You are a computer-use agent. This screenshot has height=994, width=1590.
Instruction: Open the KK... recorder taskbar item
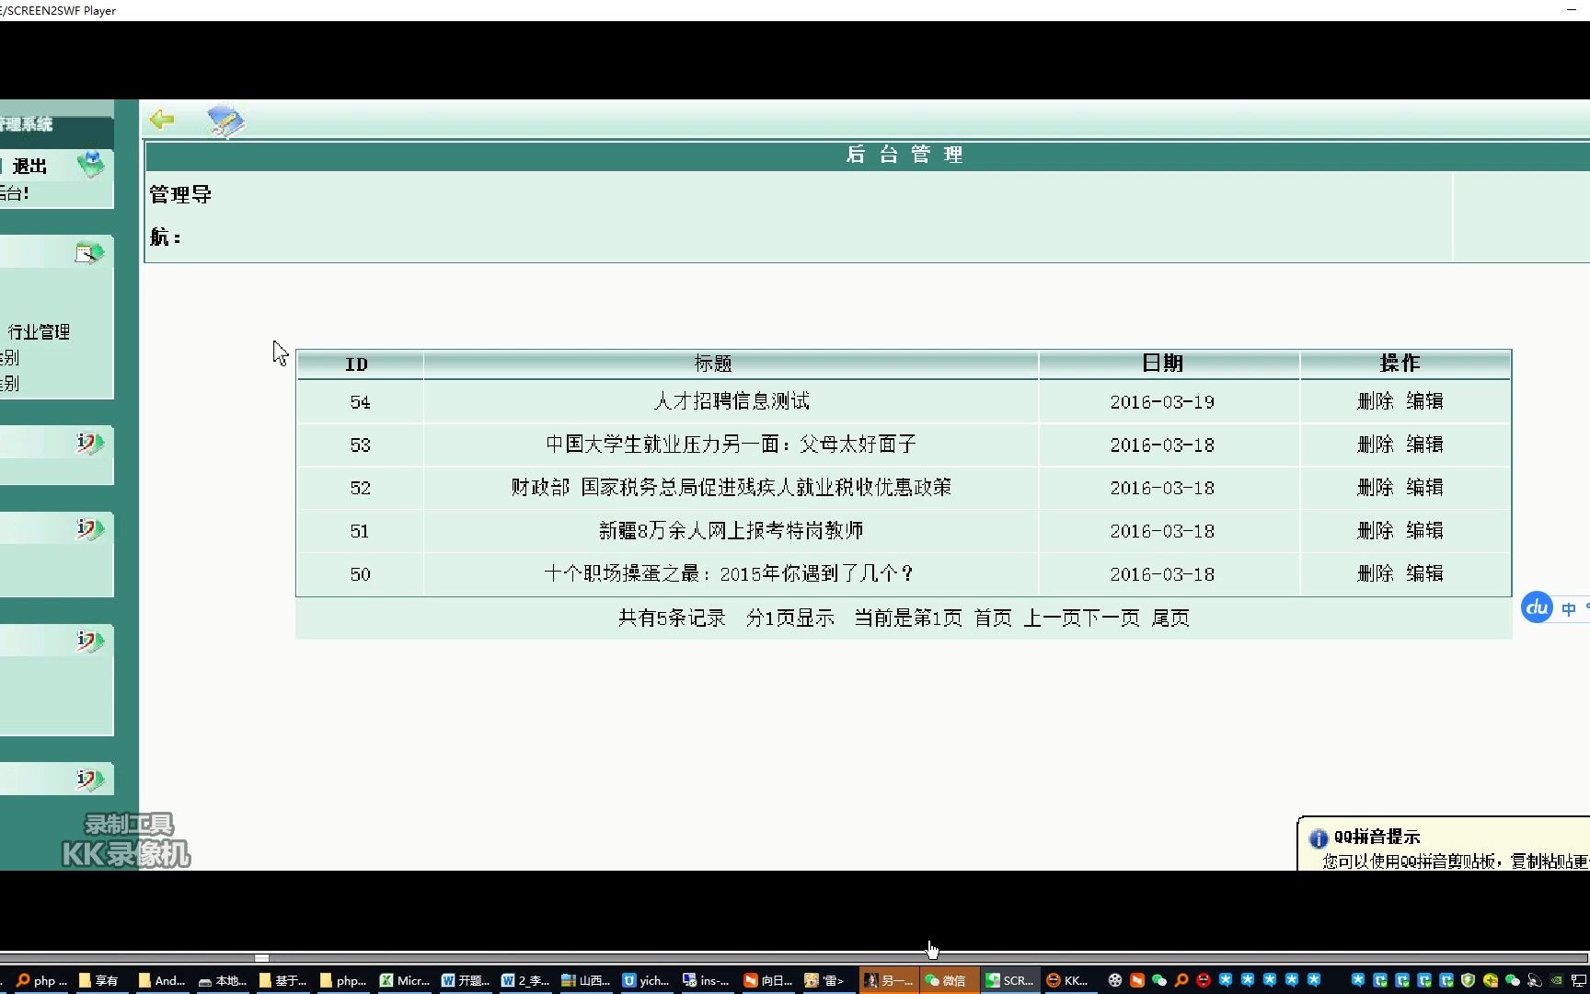(x=1068, y=980)
